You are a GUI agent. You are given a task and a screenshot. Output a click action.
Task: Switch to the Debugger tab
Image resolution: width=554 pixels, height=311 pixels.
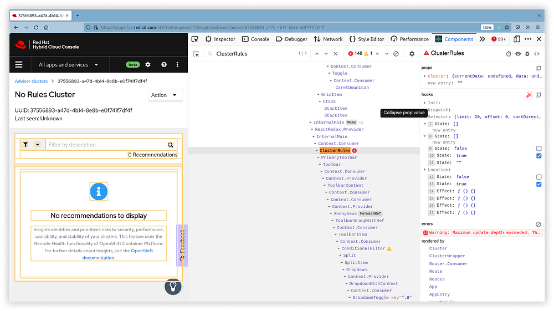(291, 39)
